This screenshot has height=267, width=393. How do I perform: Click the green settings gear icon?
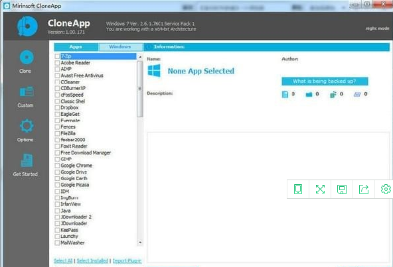pos(386,189)
